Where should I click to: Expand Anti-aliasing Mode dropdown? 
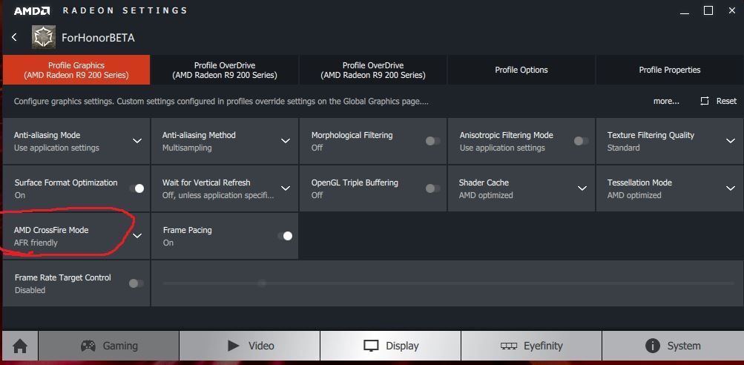[137, 141]
